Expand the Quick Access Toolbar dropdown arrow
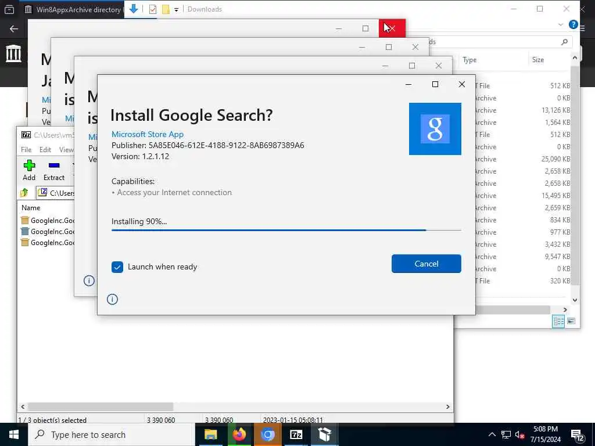The height and width of the screenshot is (446, 595). 177,10
